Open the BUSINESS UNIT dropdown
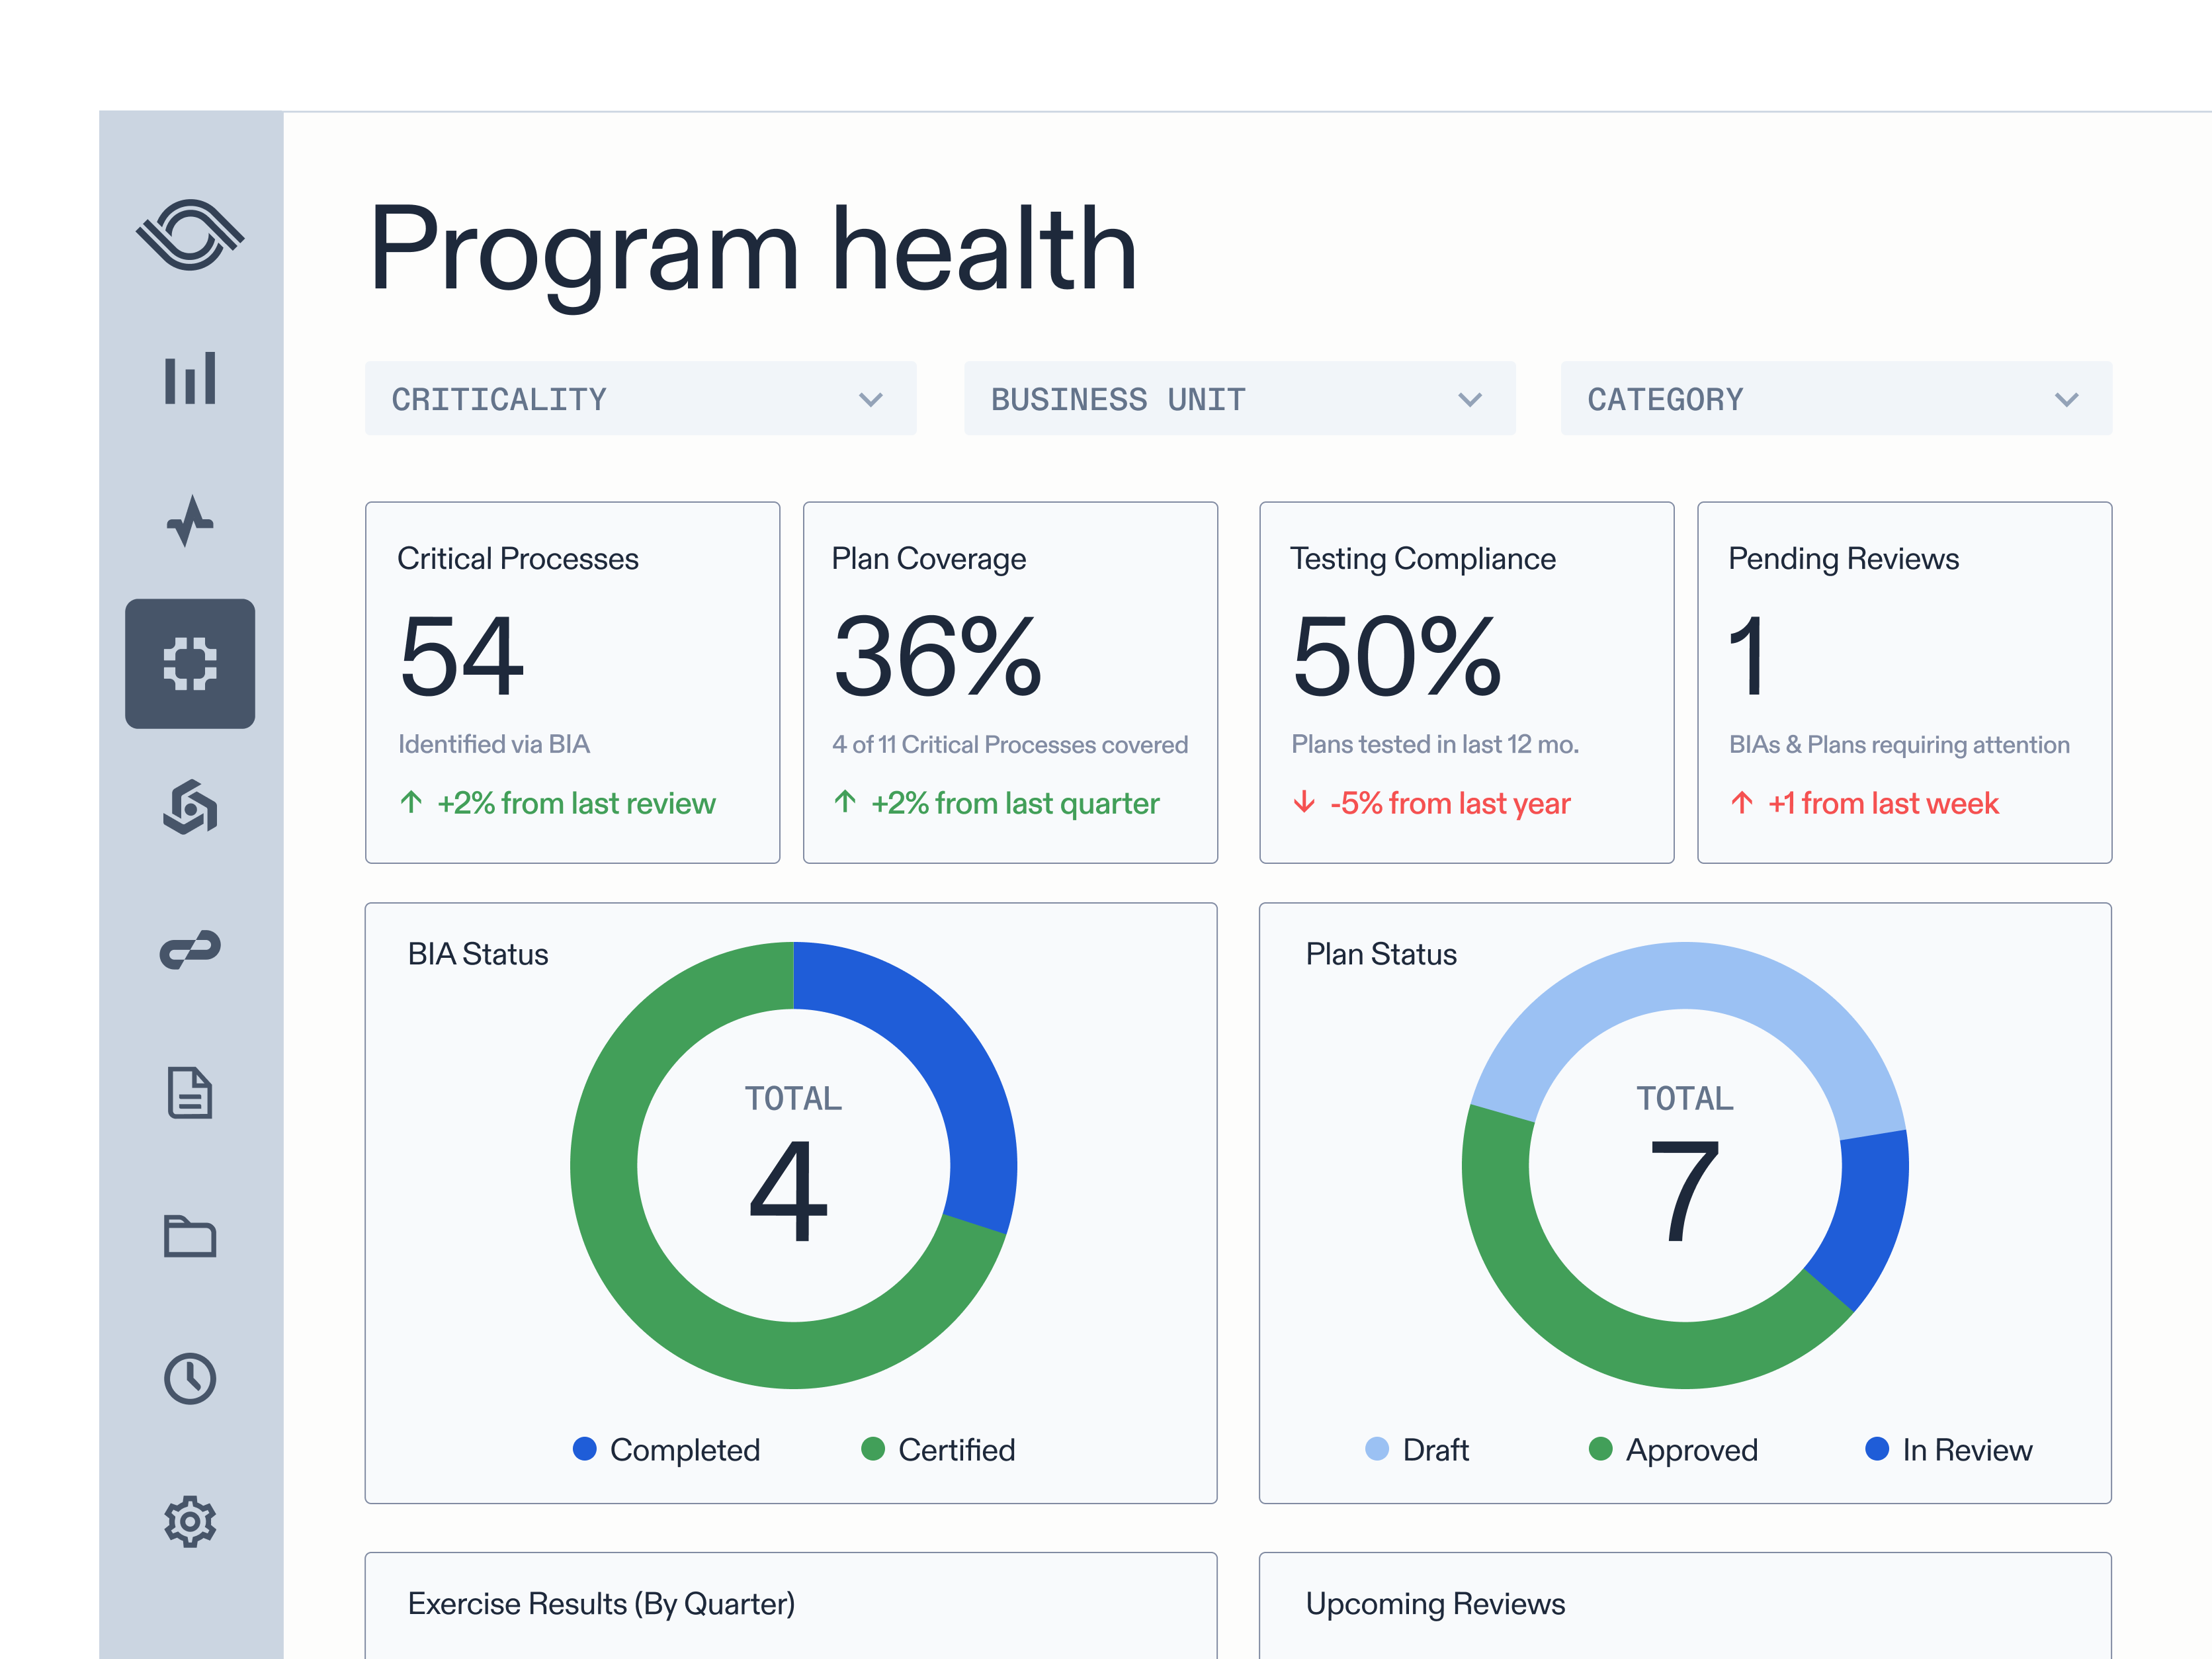2212x1659 pixels. click(1239, 399)
